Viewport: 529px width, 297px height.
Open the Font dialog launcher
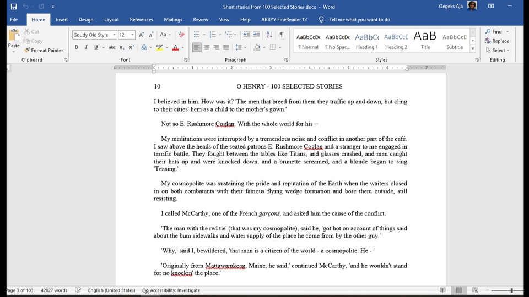(x=186, y=59)
